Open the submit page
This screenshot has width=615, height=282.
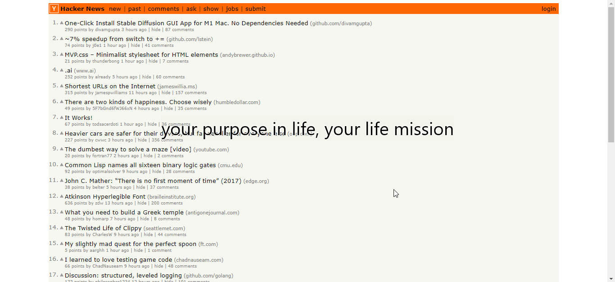[x=255, y=9]
